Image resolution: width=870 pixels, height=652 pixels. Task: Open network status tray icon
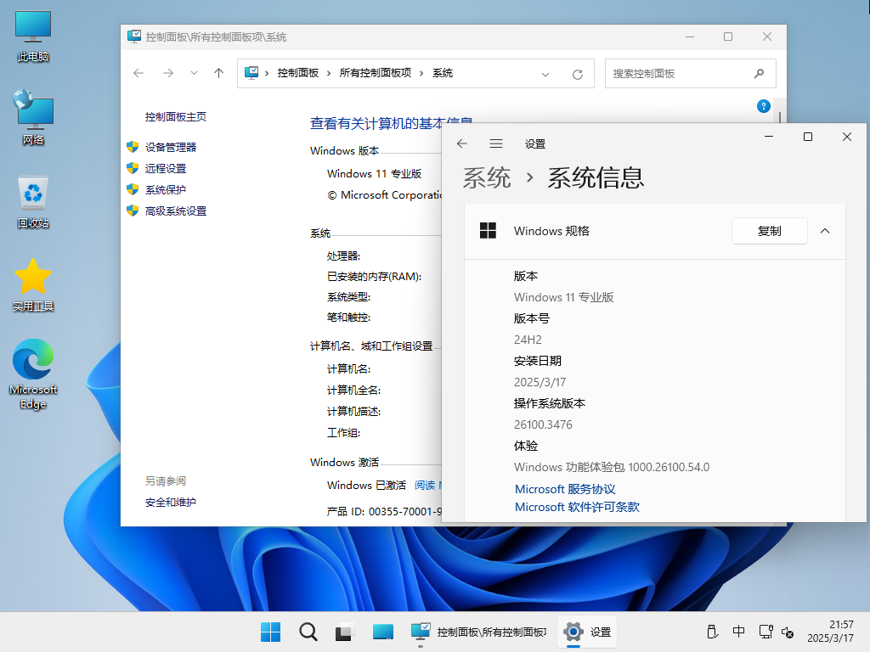click(x=765, y=632)
